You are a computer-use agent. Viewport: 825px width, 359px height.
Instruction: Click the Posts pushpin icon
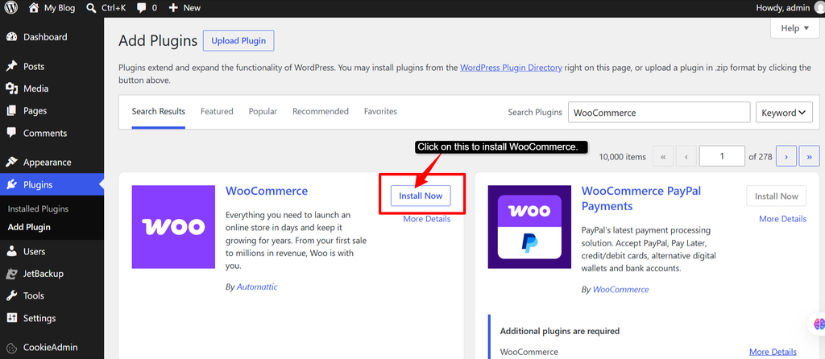click(11, 67)
